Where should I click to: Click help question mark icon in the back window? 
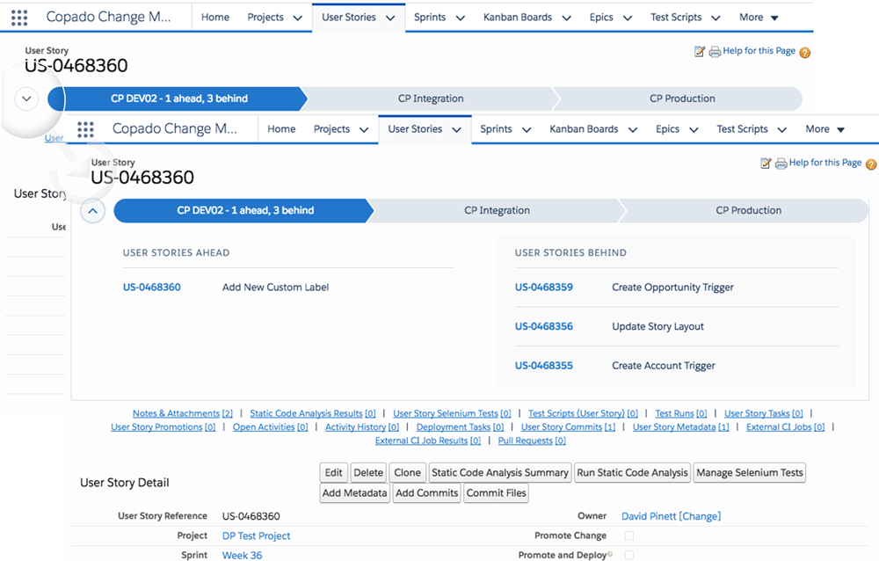805,53
